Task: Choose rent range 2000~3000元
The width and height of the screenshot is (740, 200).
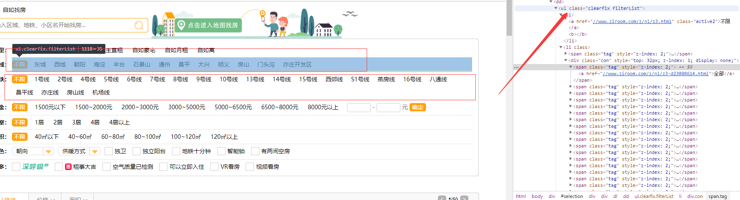Action: tap(140, 107)
